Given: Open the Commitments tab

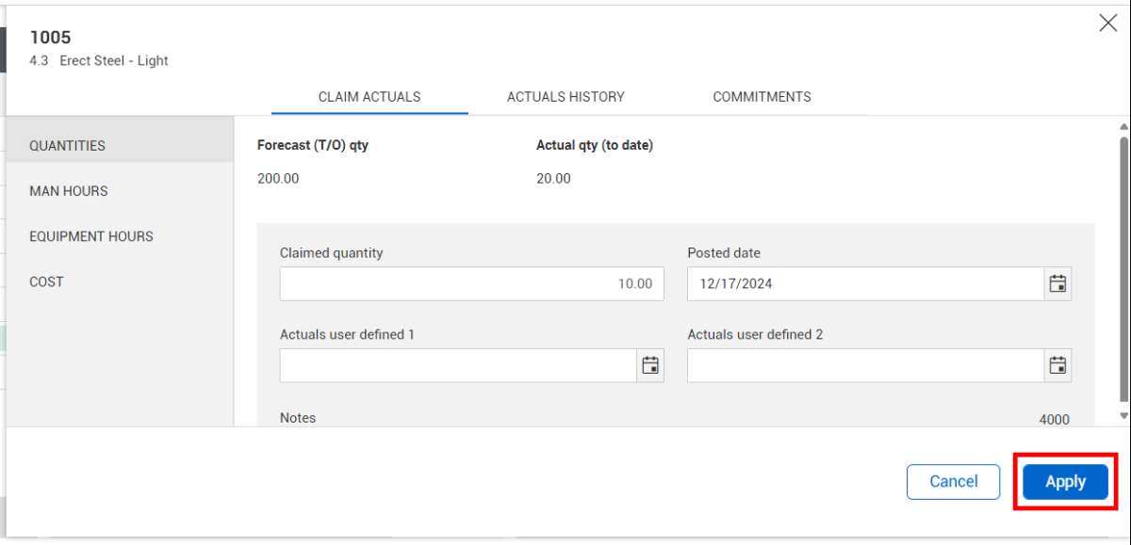Looking at the screenshot, I should click(762, 97).
